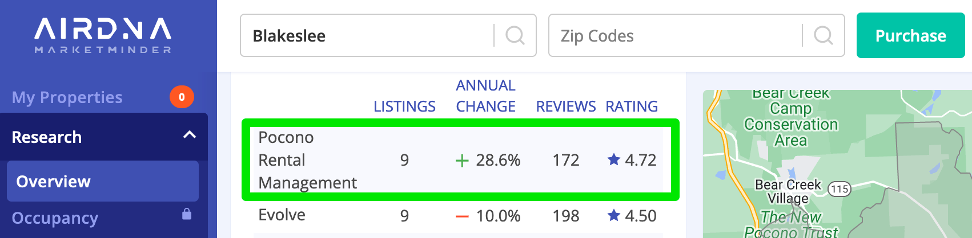Click the 4.72 rating value
This screenshot has width=972, height=238.
tap(641, 160)
